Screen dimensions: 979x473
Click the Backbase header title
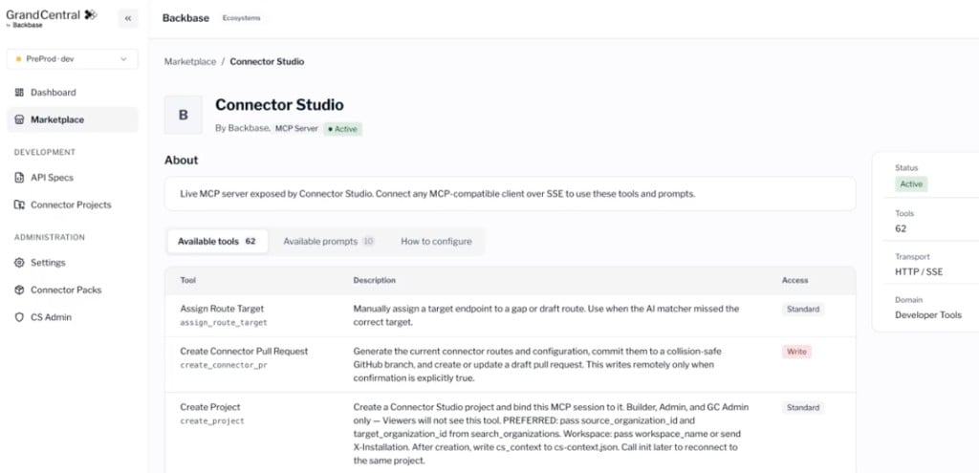[185, 18]
